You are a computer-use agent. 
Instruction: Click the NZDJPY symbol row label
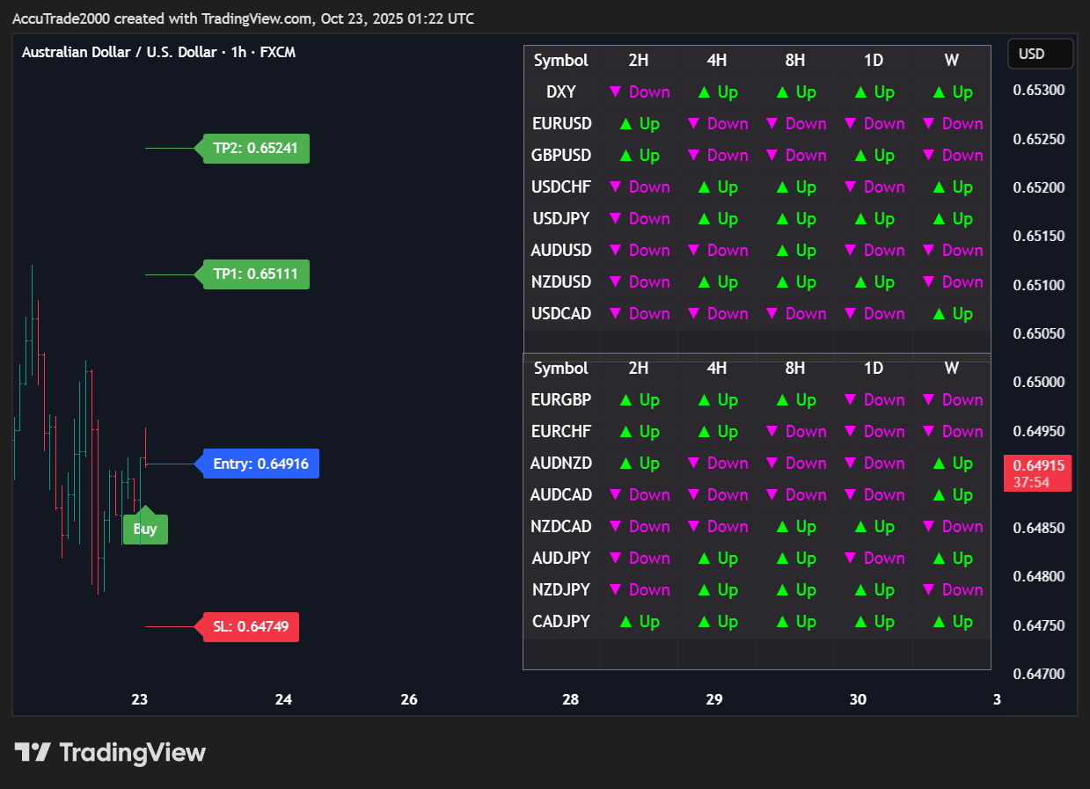click(561, 590)
